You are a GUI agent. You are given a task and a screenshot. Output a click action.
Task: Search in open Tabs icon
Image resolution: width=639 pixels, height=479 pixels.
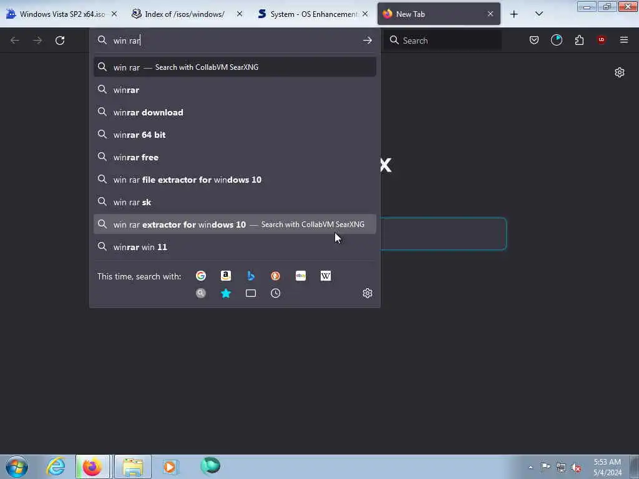pyautogui.click(x=251, y=293)
